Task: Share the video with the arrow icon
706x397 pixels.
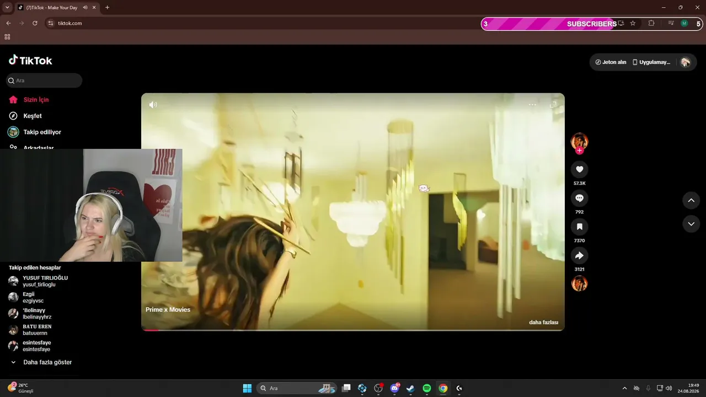Action: coord(579,255)
